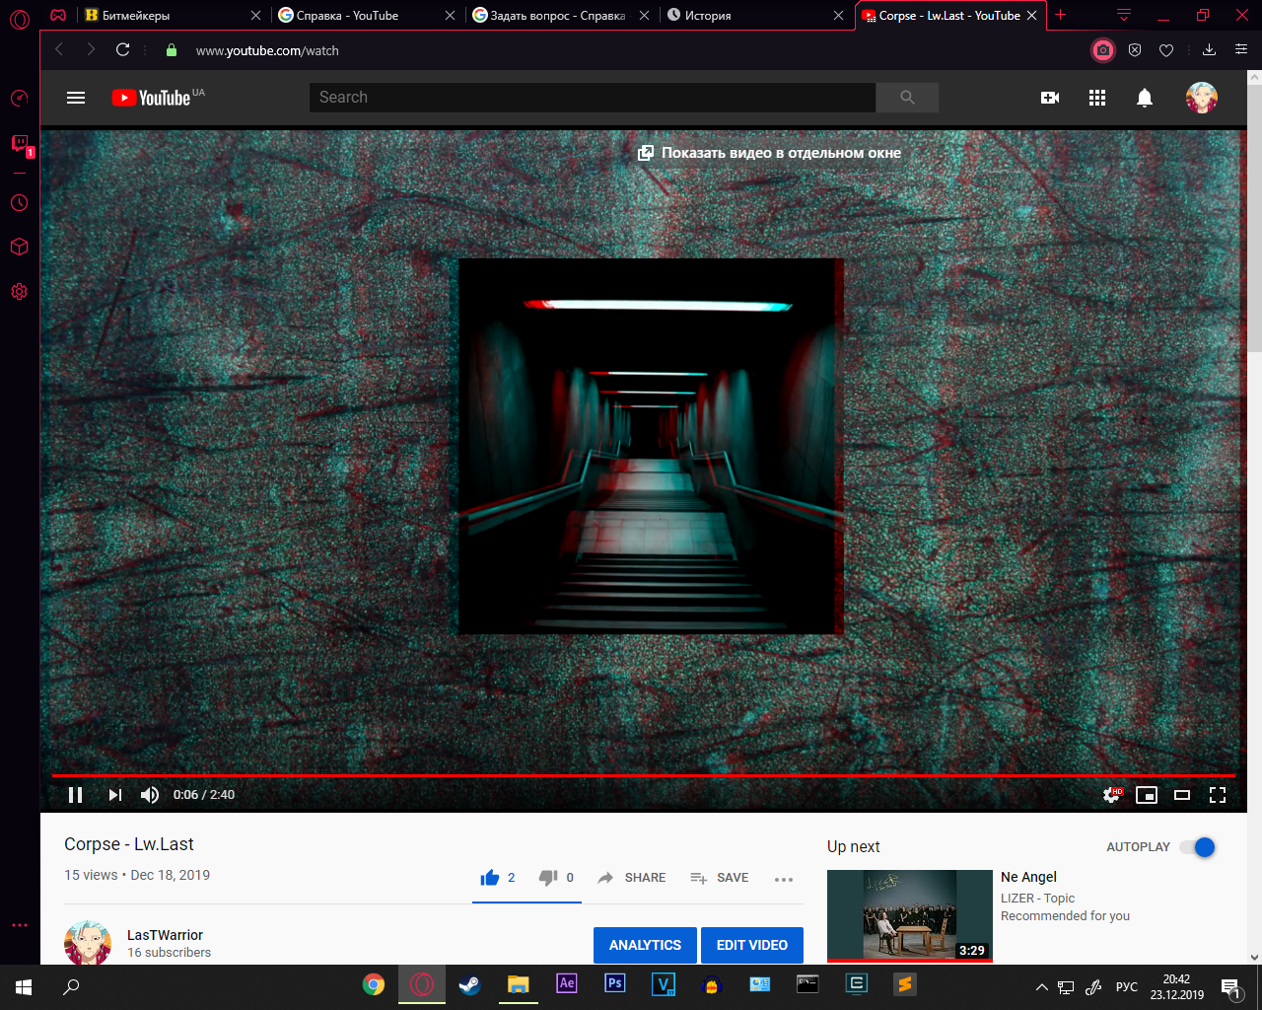Click the ANALYTICS button
The width and height of the screenshot is (1262, 1010).
pyautogui.click(x=645, y=945)
